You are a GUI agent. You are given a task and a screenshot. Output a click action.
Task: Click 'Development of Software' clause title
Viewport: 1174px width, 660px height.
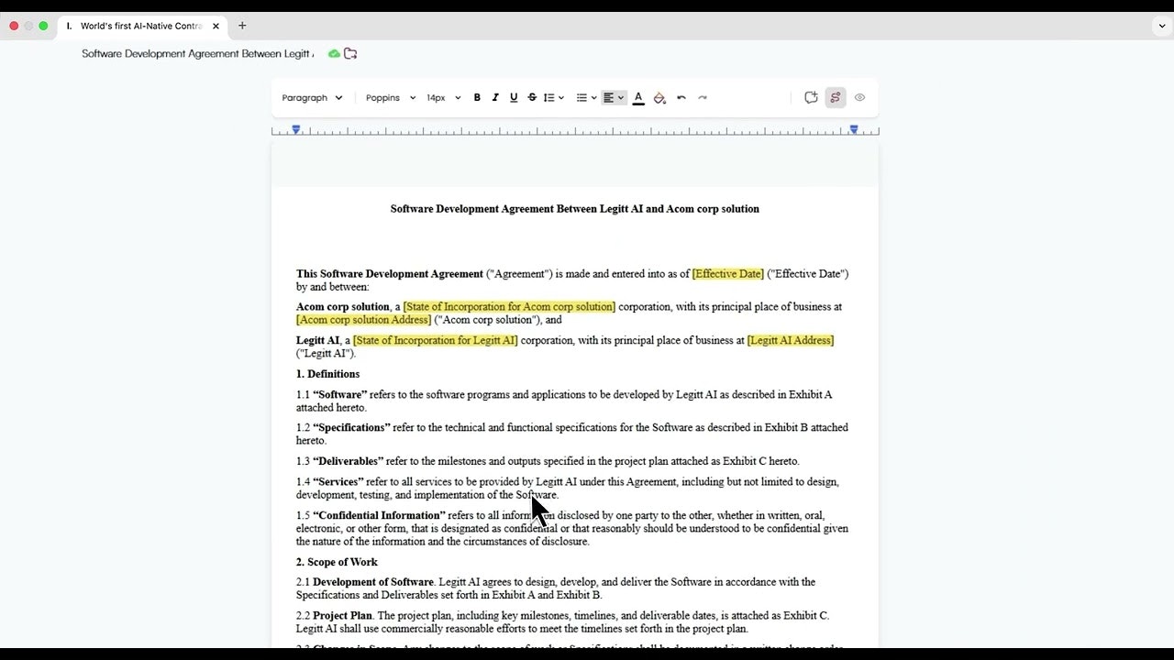coord(373,582)
